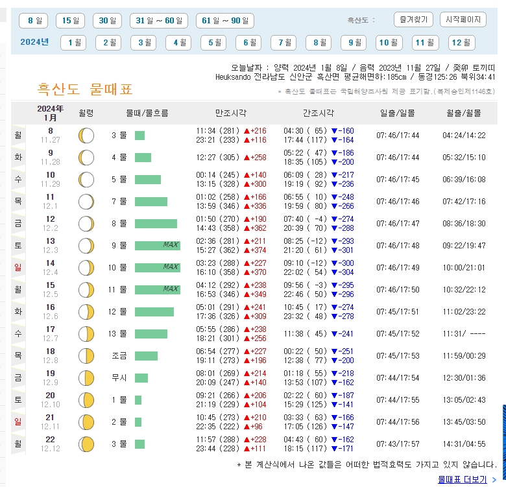Click the moon phase icon for January 21
The image size is (506, 487).
[x=86, y=422]
